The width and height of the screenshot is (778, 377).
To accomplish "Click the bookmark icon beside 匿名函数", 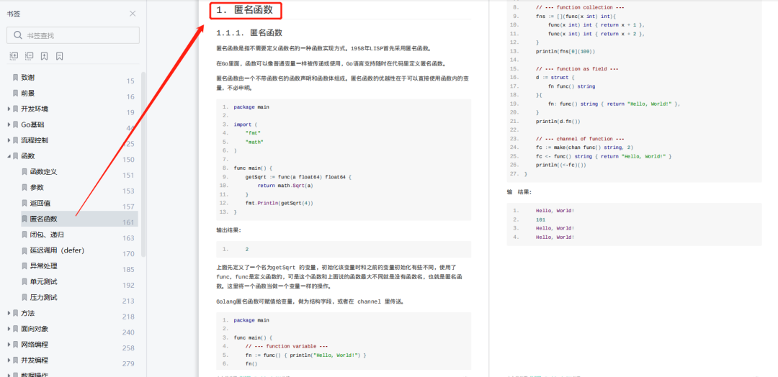I will click(x=24, y=219).
